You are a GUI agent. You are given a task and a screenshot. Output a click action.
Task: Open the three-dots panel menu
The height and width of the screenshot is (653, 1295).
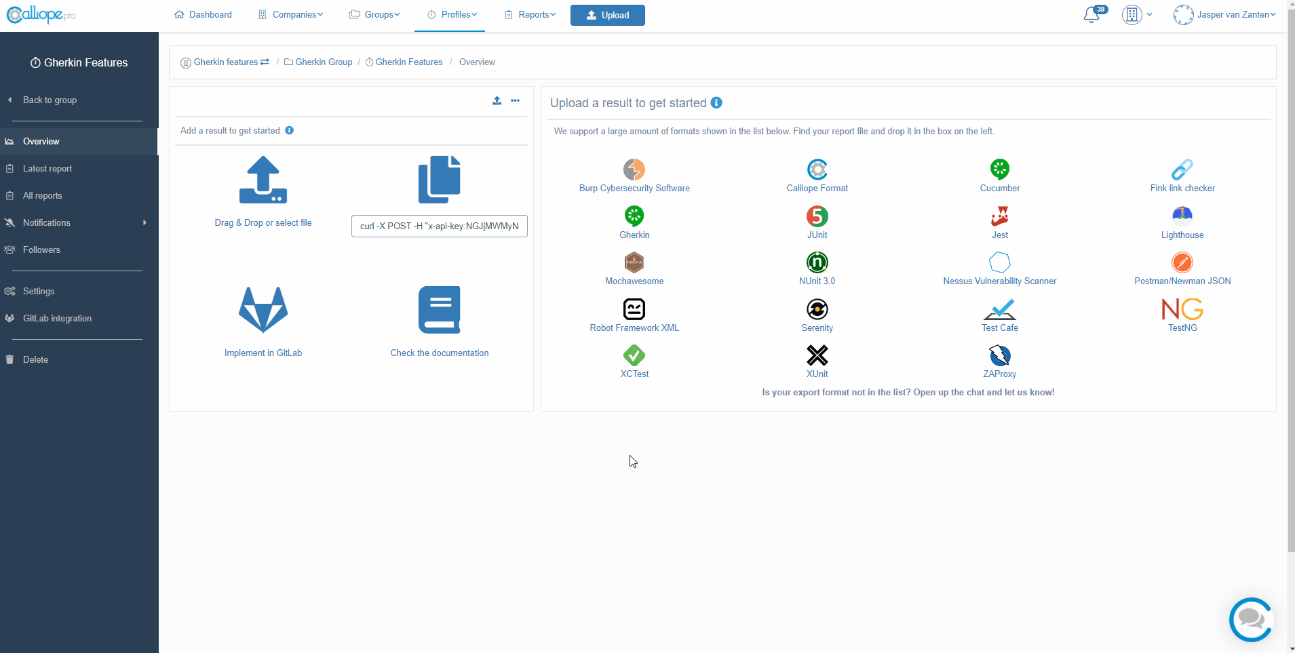click(x=515, y=100)
